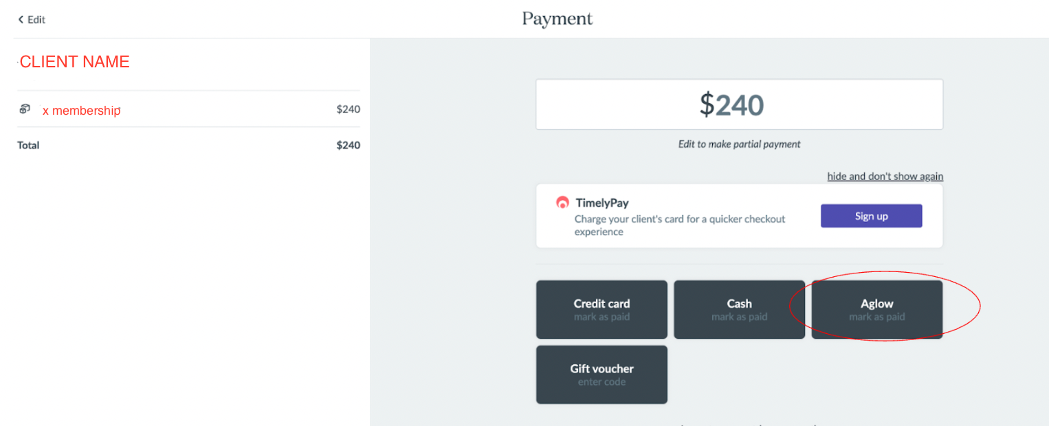Viewport: 1049px width, 426px height.
Task: Click the x membership line item
Action: pos(82,110)
